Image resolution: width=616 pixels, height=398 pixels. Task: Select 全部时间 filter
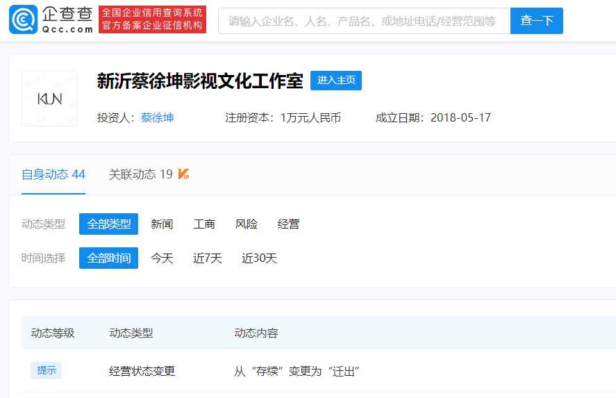pos(108,258)
